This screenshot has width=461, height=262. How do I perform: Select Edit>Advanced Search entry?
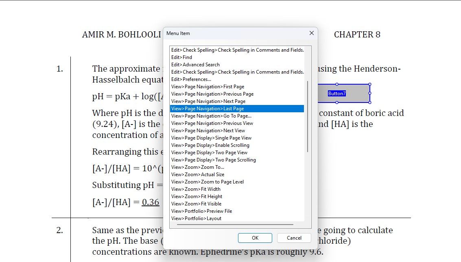coord(237,65)
